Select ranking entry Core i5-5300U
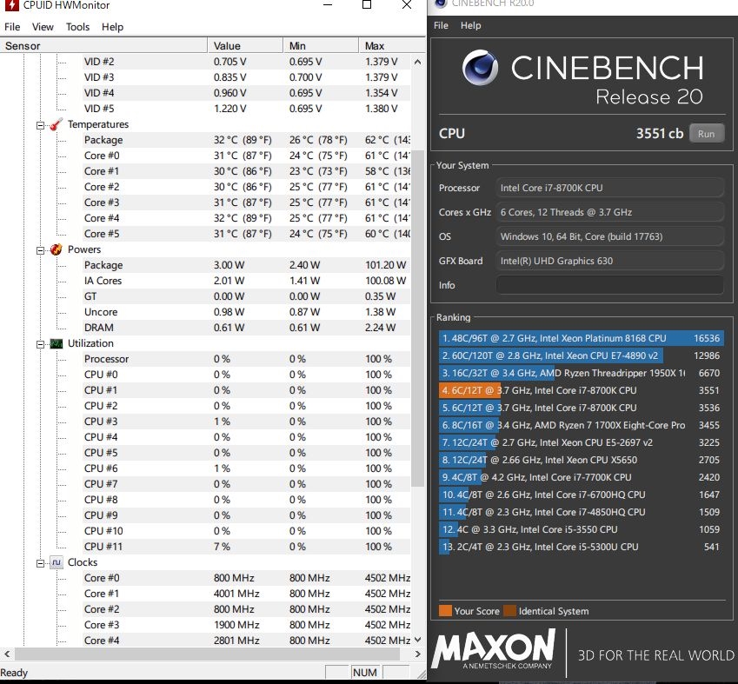The height and width of the screenshot is (684, 738). coord(582,547)
